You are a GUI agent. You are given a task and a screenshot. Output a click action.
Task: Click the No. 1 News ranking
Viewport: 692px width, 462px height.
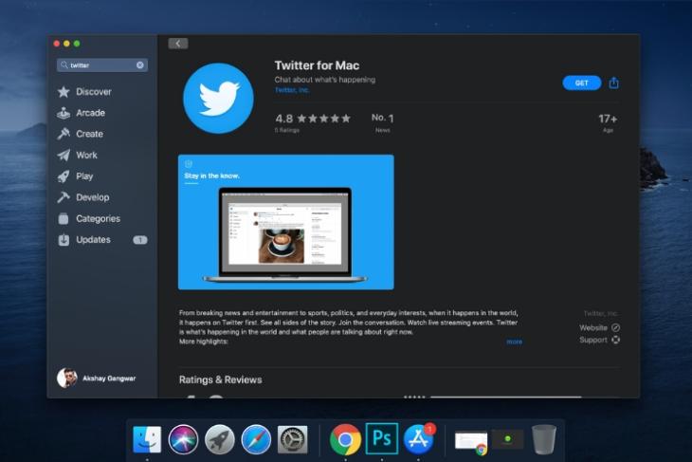382,122
